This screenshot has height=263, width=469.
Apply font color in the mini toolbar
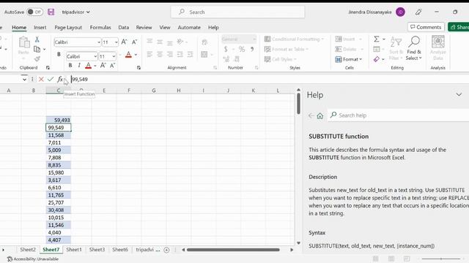[88, 66]
